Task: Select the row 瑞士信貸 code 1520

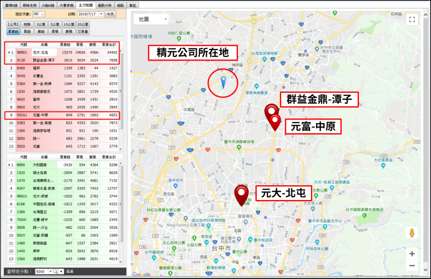Action: tap(63, 173)
